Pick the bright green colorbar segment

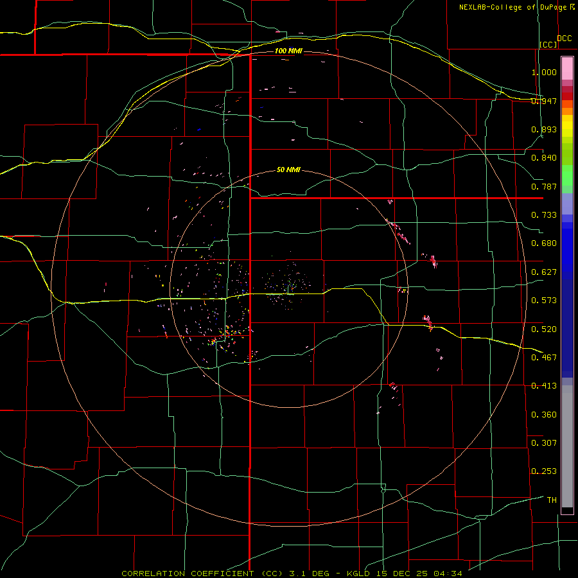(x=567, y=175)
